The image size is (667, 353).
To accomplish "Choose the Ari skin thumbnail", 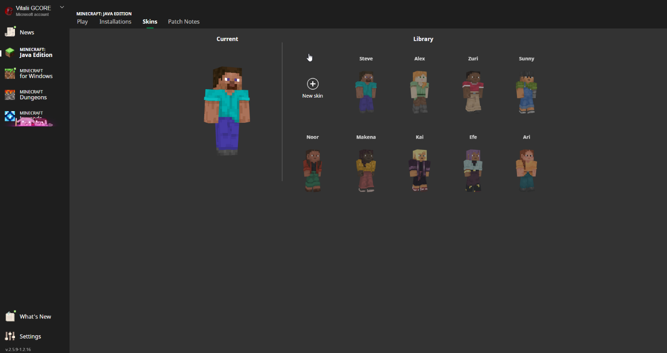I will pos(526,170).
